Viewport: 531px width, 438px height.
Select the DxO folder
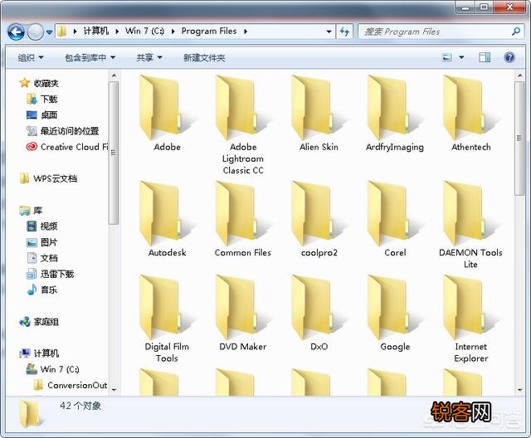319,313
